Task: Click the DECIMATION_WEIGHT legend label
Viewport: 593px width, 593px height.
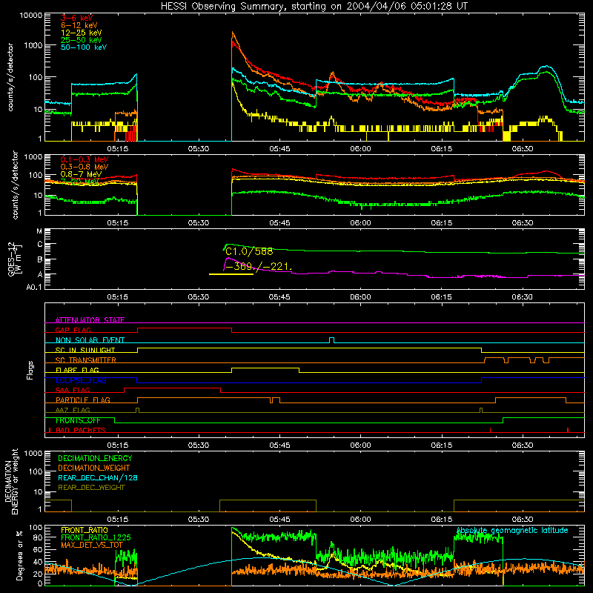Action: 94,468
